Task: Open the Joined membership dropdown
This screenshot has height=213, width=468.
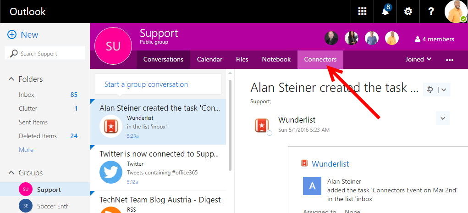Action: click(418, 59)
